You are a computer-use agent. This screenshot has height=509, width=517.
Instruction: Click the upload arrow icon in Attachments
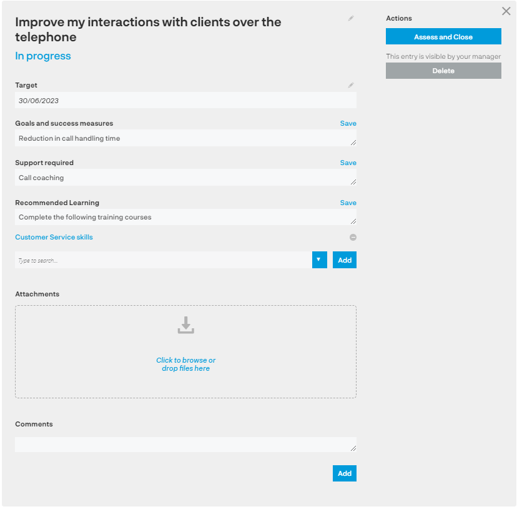click(185, 325)
